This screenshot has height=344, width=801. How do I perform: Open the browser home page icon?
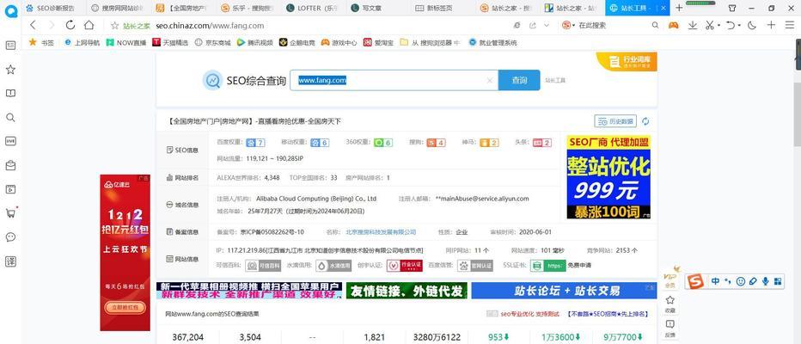(x=89, y=25)
